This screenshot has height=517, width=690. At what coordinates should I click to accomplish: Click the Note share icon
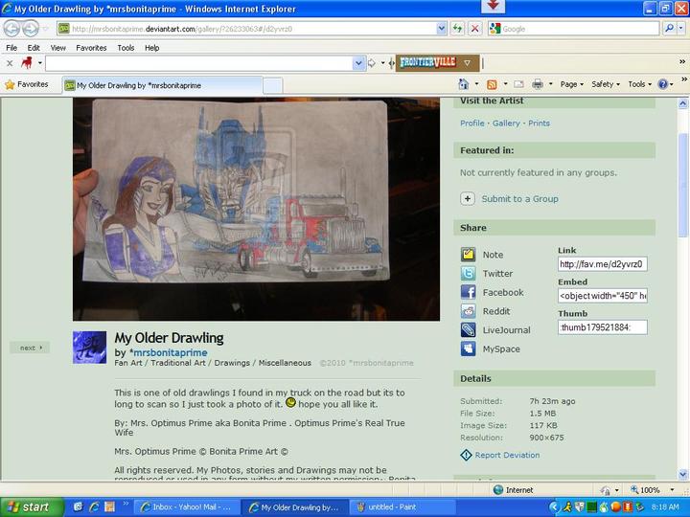(x=468, y=255)
